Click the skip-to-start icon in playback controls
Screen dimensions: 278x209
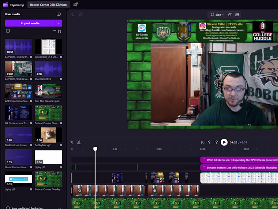coord(203,142)
